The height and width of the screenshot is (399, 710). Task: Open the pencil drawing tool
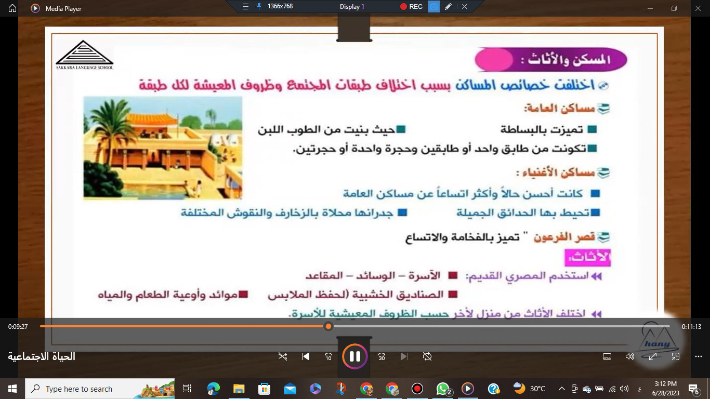tap(449, 7)
